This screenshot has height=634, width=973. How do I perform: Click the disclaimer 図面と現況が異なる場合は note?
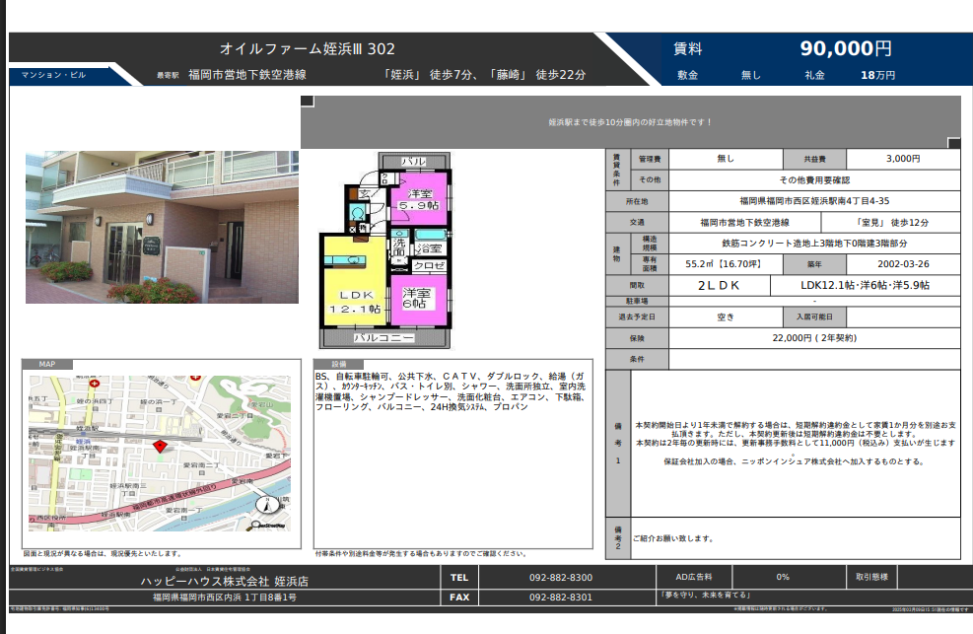point(103,553)
